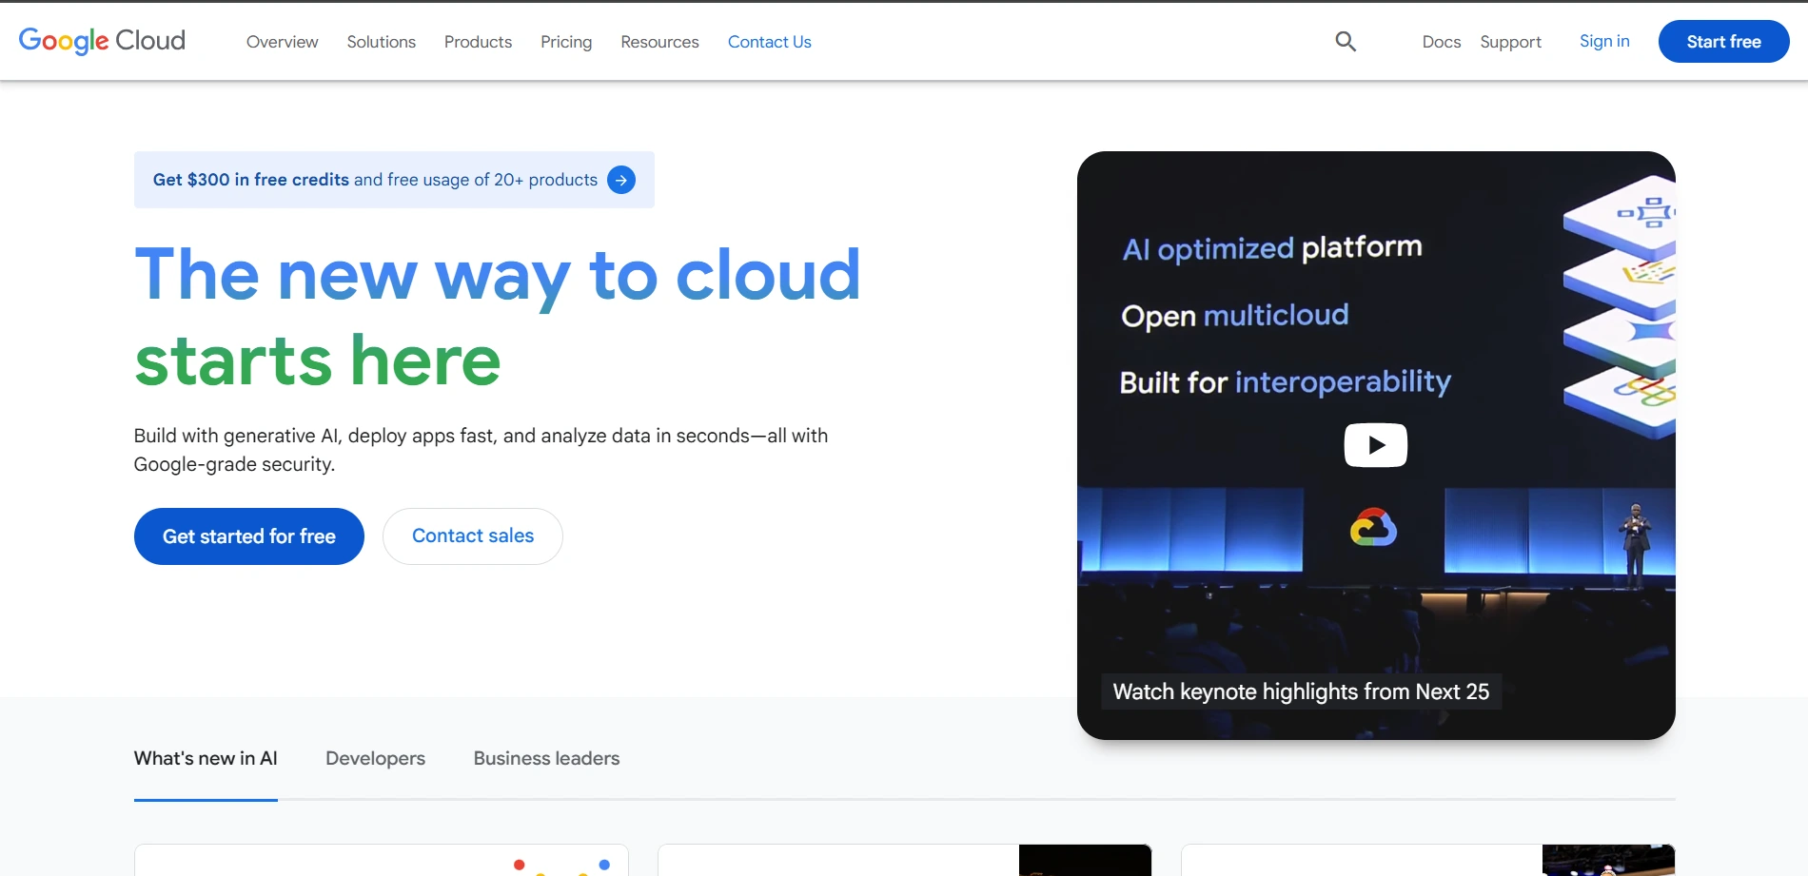The width and height of the screenshot is (1808, 876).
Task: Switch to the Business leaders tab
Action: (546, 758)
